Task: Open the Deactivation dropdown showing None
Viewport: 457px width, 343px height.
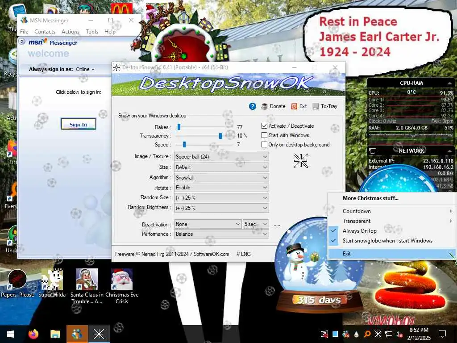Action: coord(208,224)
